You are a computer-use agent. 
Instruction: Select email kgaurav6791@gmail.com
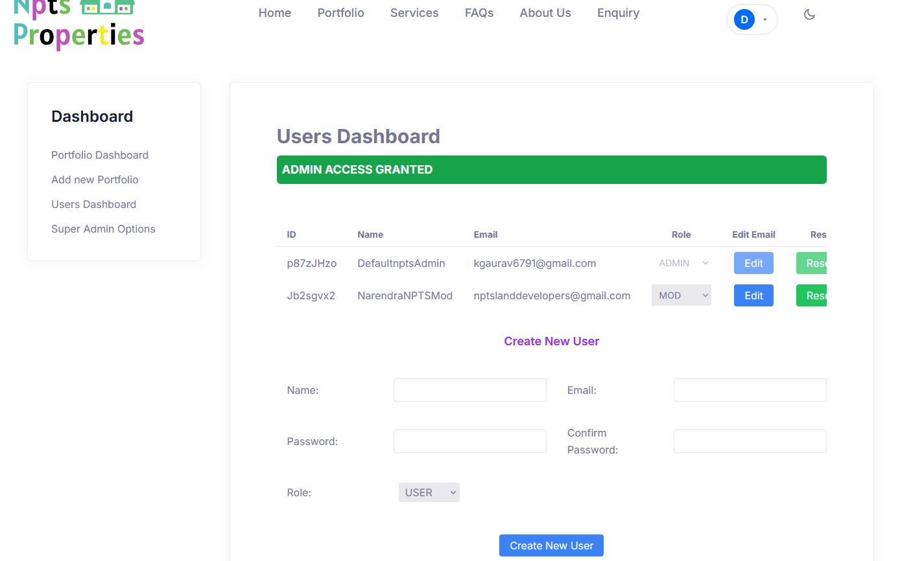(x=535, y=263)
